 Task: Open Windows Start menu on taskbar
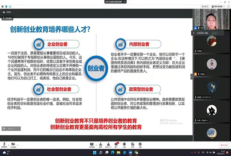(x=95, y=152)
